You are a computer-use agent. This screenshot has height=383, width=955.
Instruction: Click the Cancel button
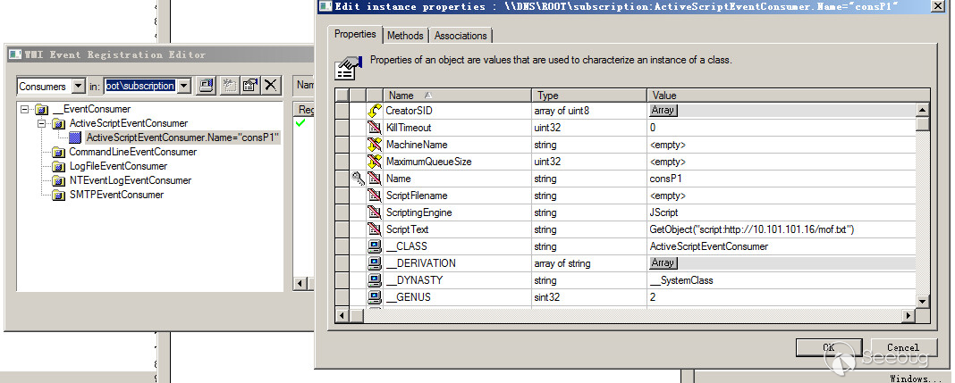[902, 347]
